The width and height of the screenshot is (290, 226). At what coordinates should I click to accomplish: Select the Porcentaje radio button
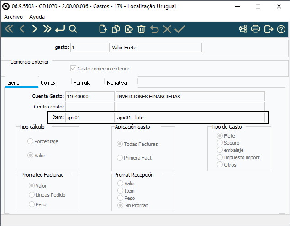coord(31,141)
